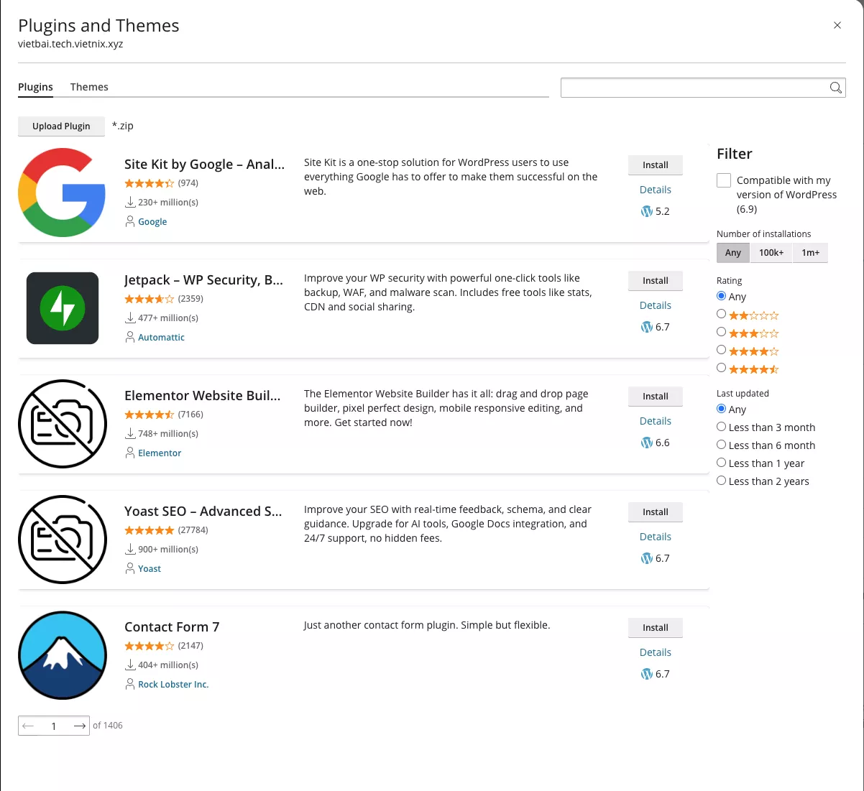This screenshot has height=791, width=864.
Task: Click the Site Kit Google logo icon
Action: (x=63, y=193)
